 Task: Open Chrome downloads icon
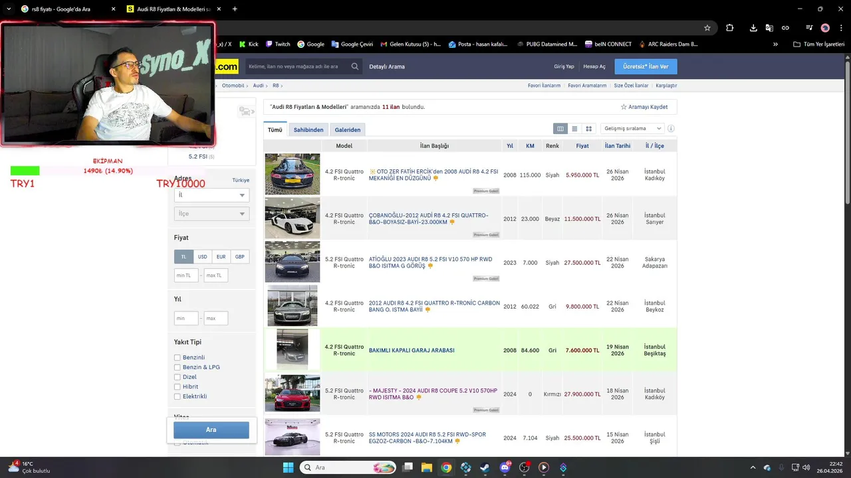(753, 28)
